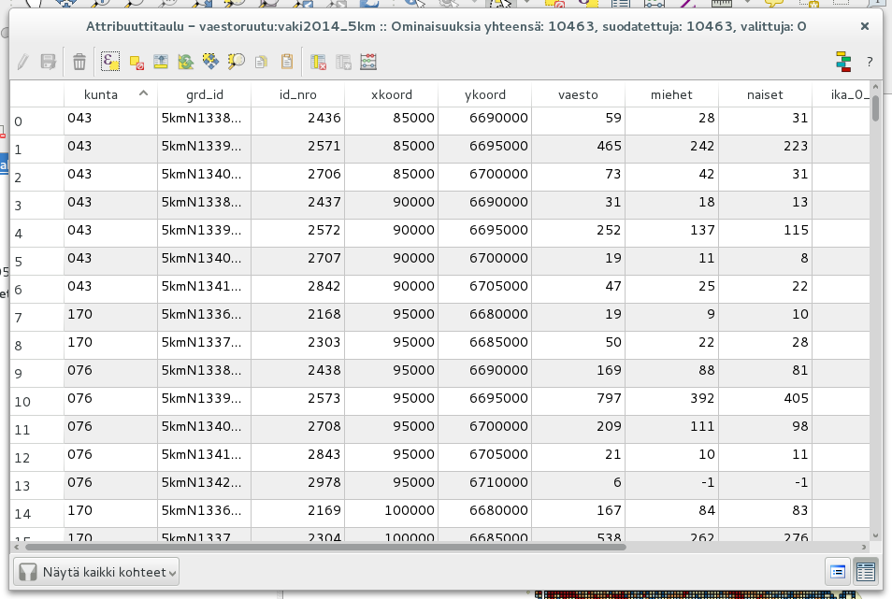
Task: Open field calculator abacus icon
Action: [368, 62]
